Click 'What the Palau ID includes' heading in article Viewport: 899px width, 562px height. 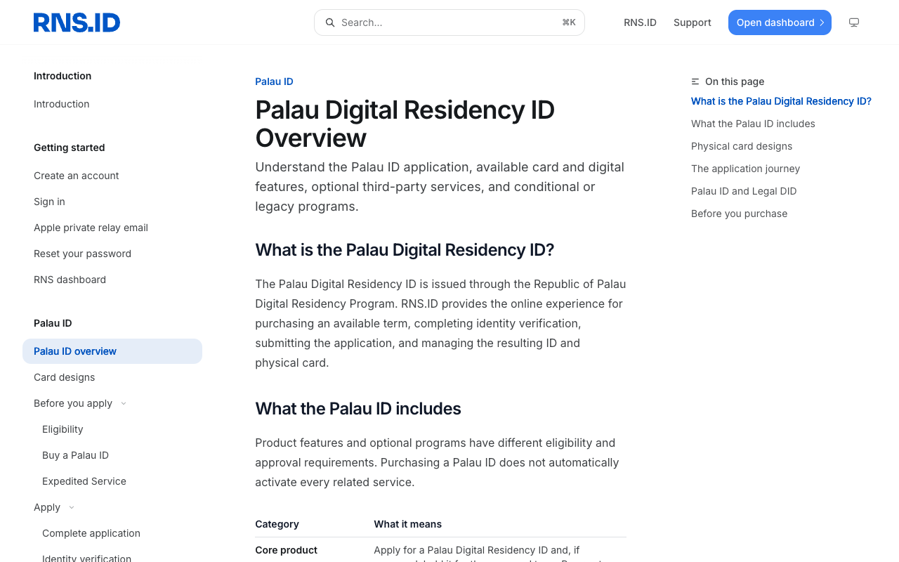coord(358,409)
